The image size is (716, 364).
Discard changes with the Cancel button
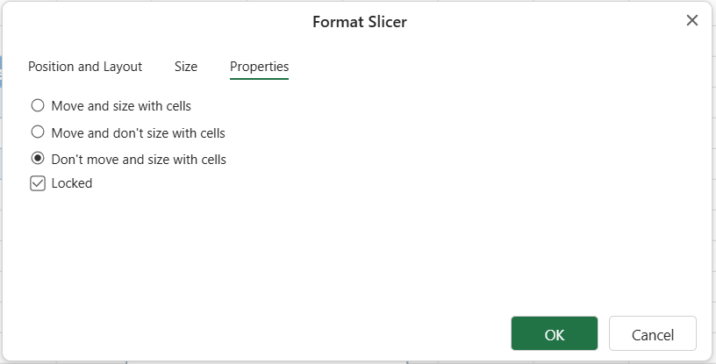click(653, 333)
